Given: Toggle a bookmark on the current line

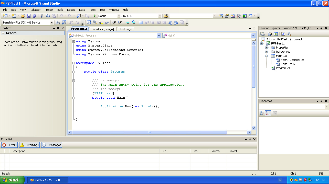Looking at the screenshot, I should [141, 22].
